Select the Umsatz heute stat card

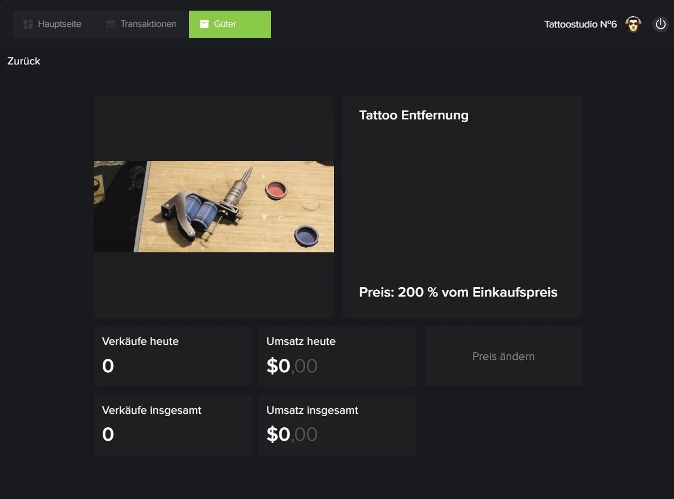(336, 356)
